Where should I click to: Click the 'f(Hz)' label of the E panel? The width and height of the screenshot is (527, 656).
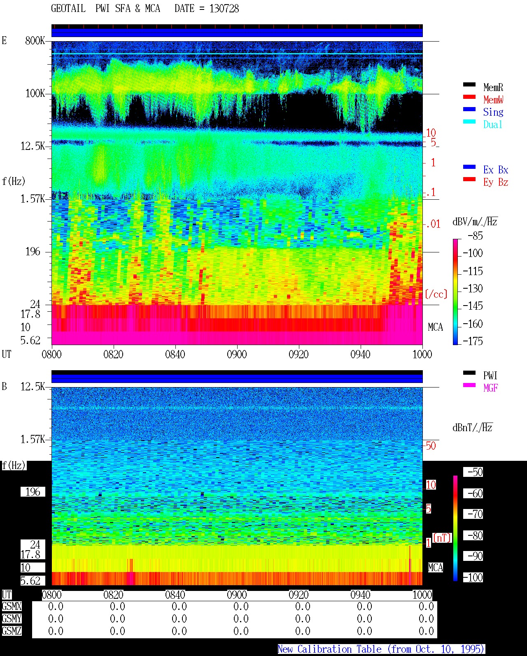coord(14,182)
